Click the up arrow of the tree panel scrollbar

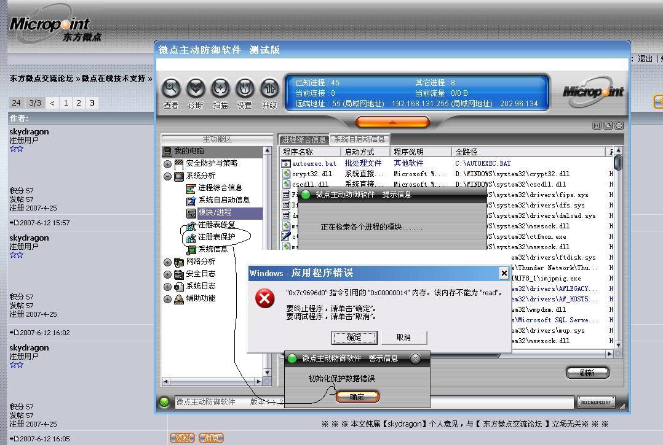pyautogui.click(x=267, y=150)
